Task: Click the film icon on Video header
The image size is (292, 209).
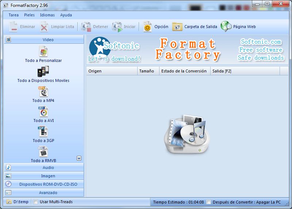Action: pyautogui.click(x=8, y=40)
